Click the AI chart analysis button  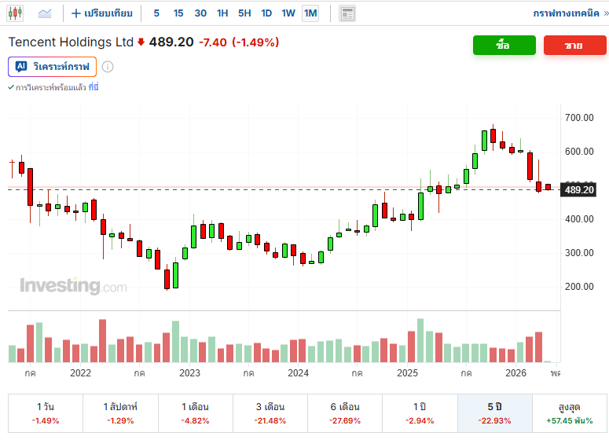[52, 67]
